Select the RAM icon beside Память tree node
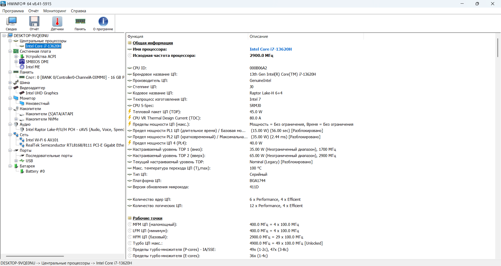Screen dimensions: 501x266 coord(16,72)
